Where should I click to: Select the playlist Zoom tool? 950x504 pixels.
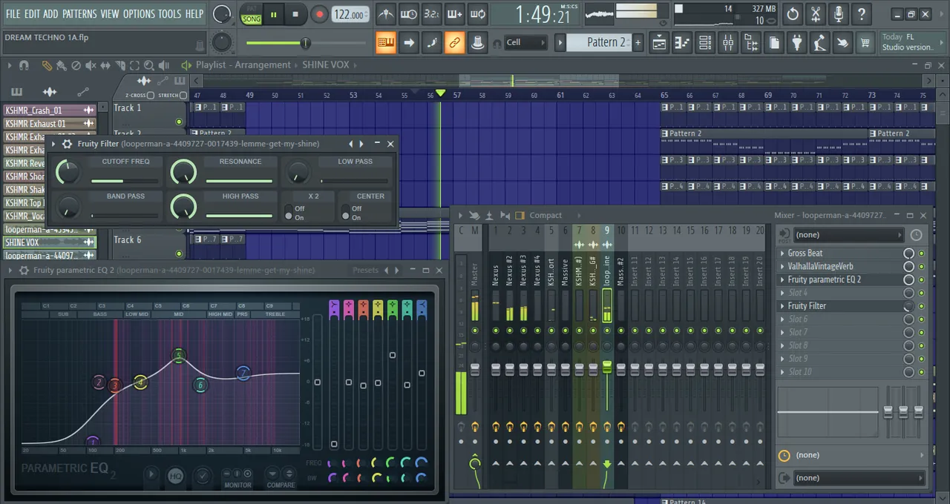[x=149, y=65]
